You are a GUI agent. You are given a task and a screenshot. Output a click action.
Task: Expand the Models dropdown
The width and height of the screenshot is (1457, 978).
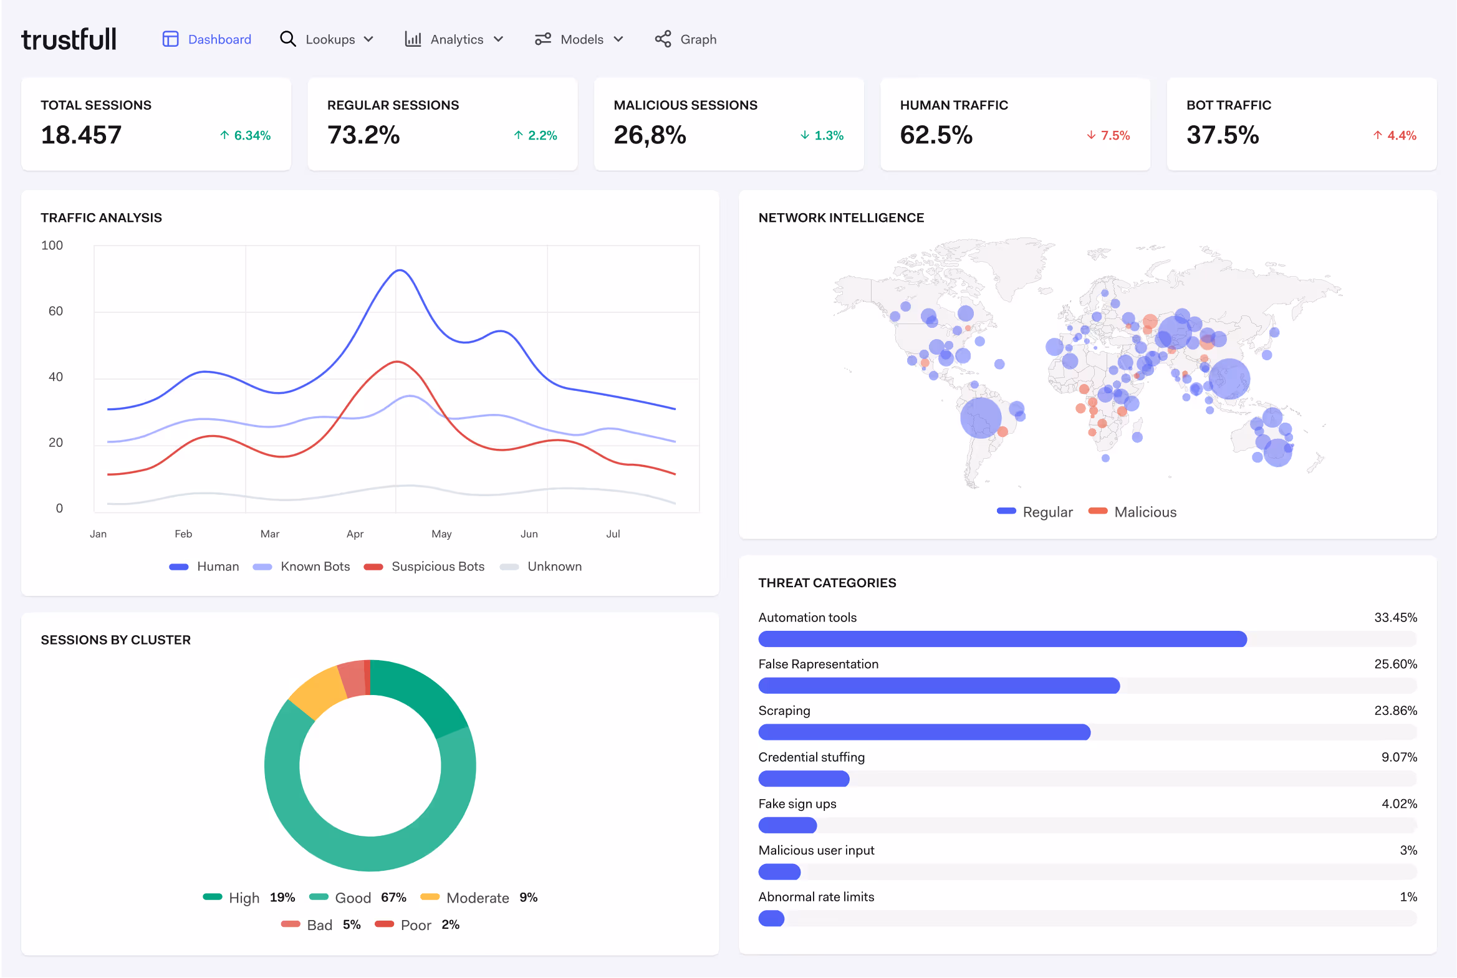(619, 39)
